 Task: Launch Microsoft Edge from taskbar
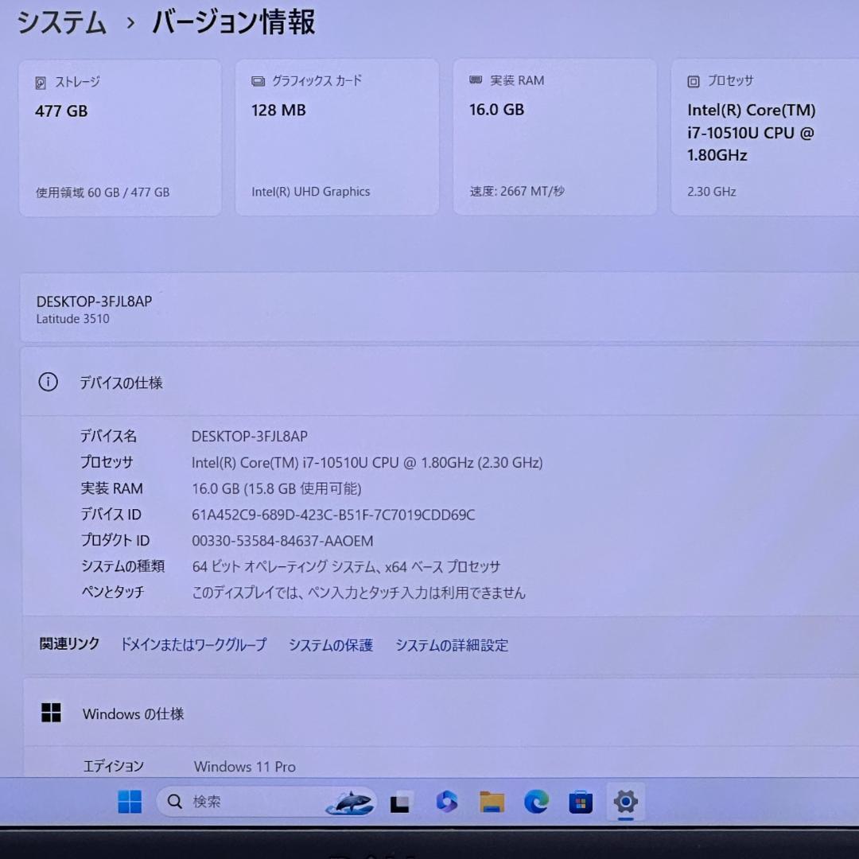(536, 802)
